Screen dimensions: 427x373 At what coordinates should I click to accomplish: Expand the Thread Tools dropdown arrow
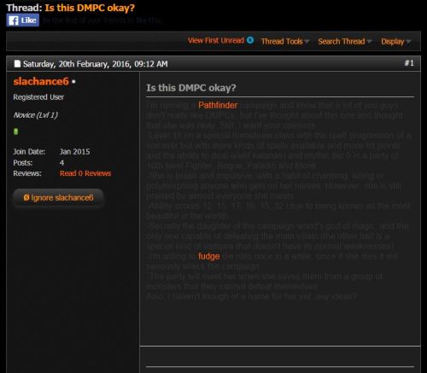point(307,41)
